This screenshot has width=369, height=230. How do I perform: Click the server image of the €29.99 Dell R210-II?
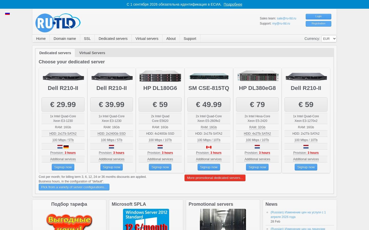63,76
